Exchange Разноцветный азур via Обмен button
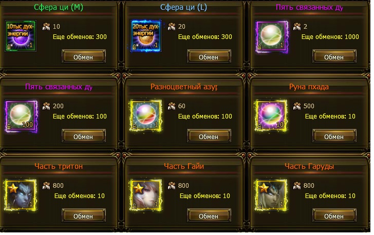The image size is (374, 235). (x=209, y=136)
